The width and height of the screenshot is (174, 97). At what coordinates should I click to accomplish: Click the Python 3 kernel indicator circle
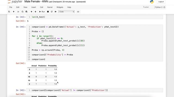click(x=164, y=7)
